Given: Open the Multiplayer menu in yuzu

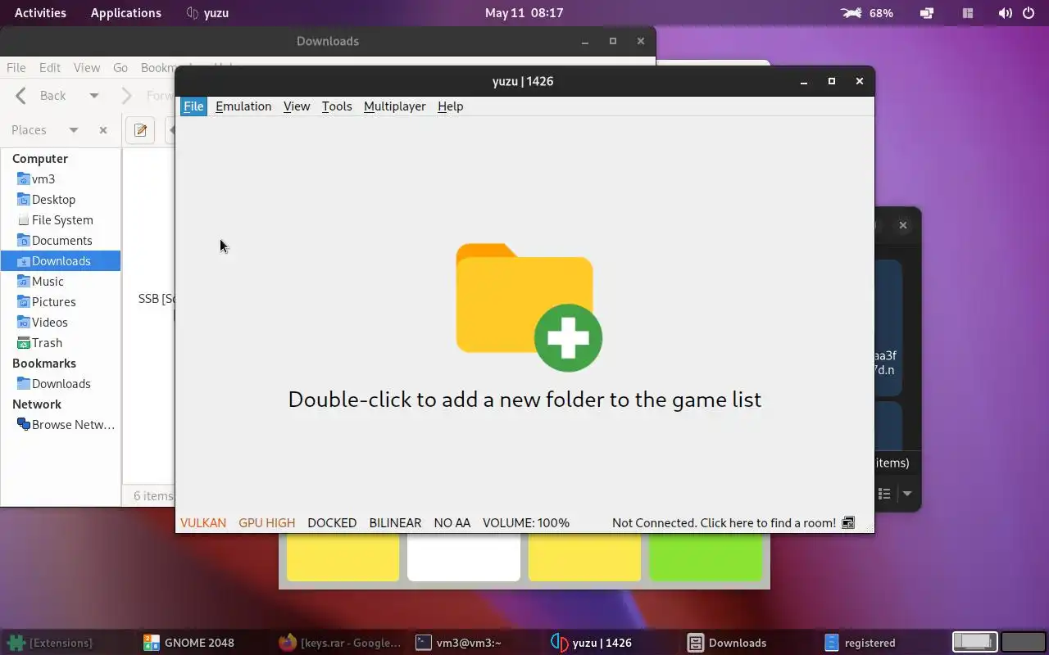Looking at the screenshot, I should [395, 106].
